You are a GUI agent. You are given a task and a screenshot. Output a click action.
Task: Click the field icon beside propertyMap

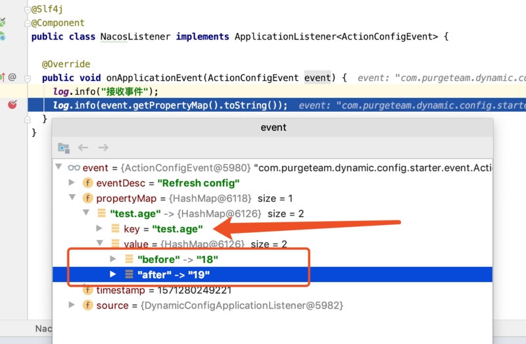pyautogui.click(x=87, y=198)
